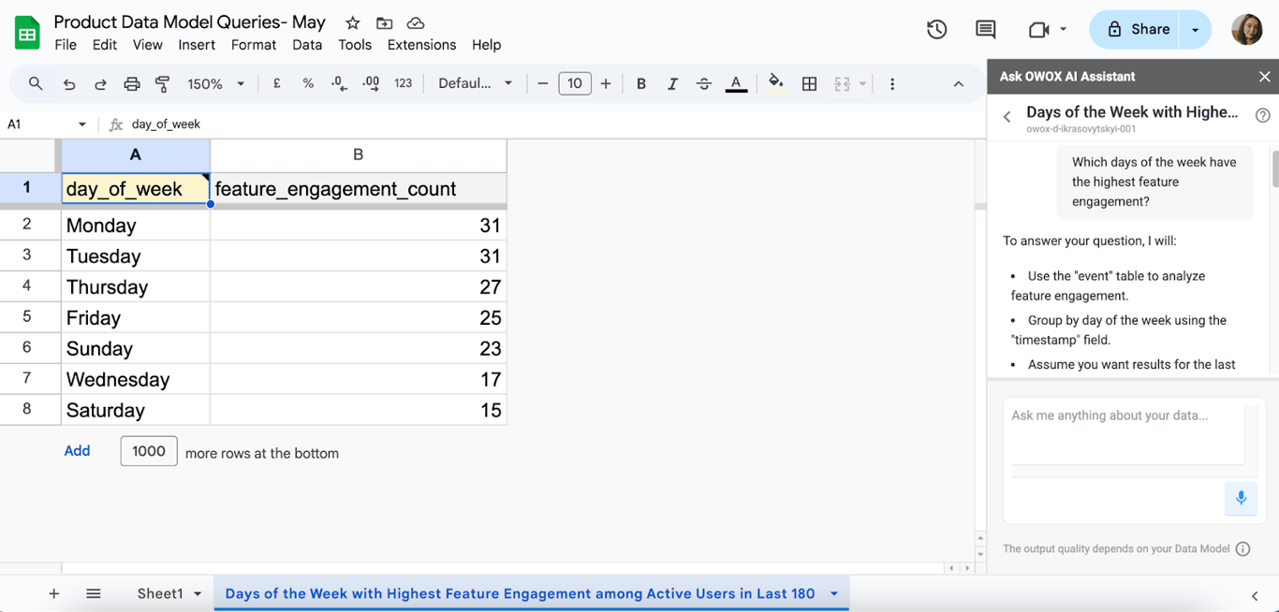Click the microphone voice input button
The width and height of the screenshot is (1279, 612).
(x=1241, y=498)
